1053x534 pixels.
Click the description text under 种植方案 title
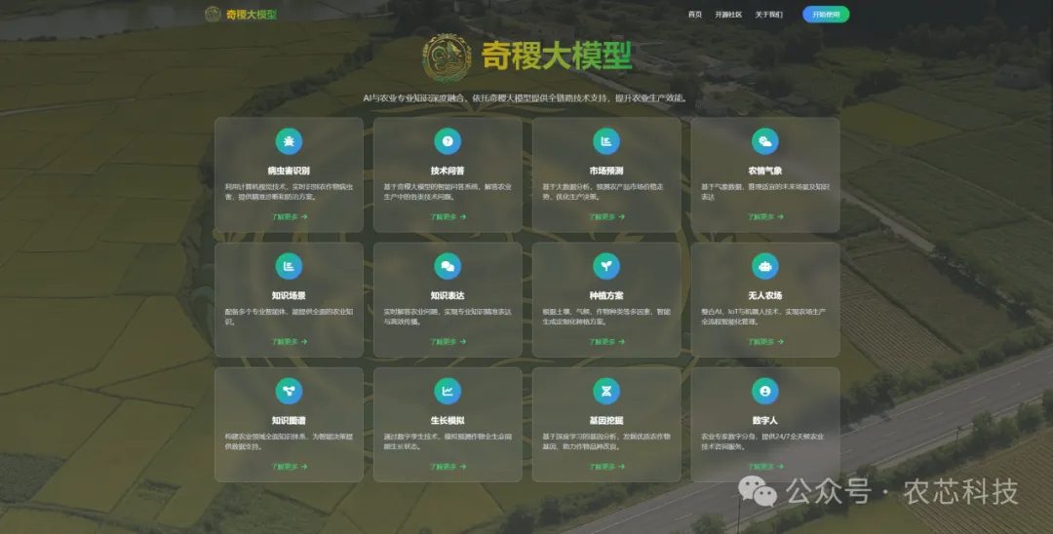tap(606, 317)
